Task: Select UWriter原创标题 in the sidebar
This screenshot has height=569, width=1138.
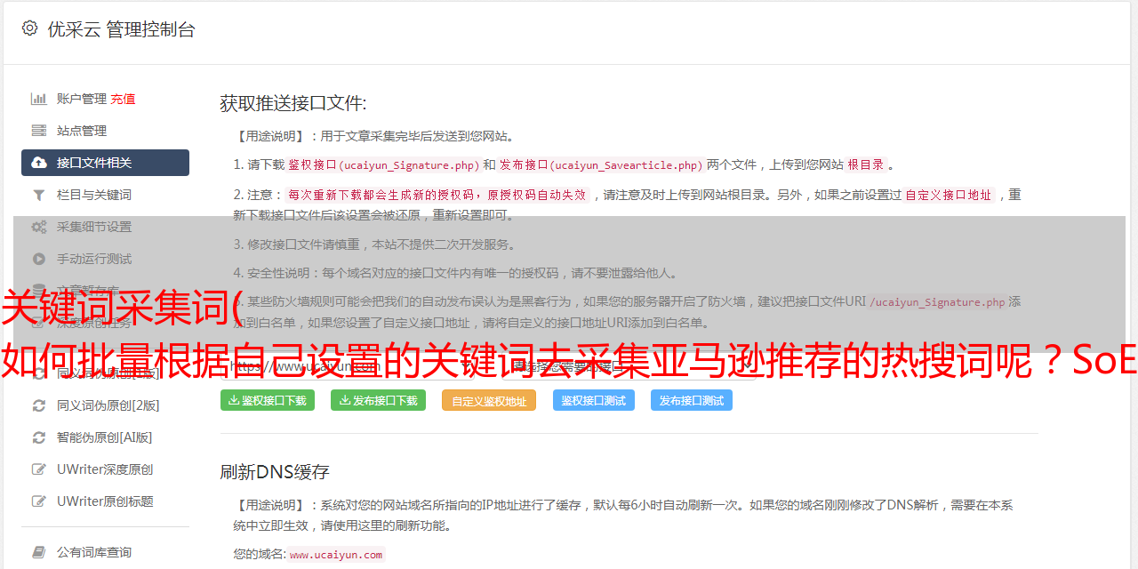Action: (x=105, y=501)
